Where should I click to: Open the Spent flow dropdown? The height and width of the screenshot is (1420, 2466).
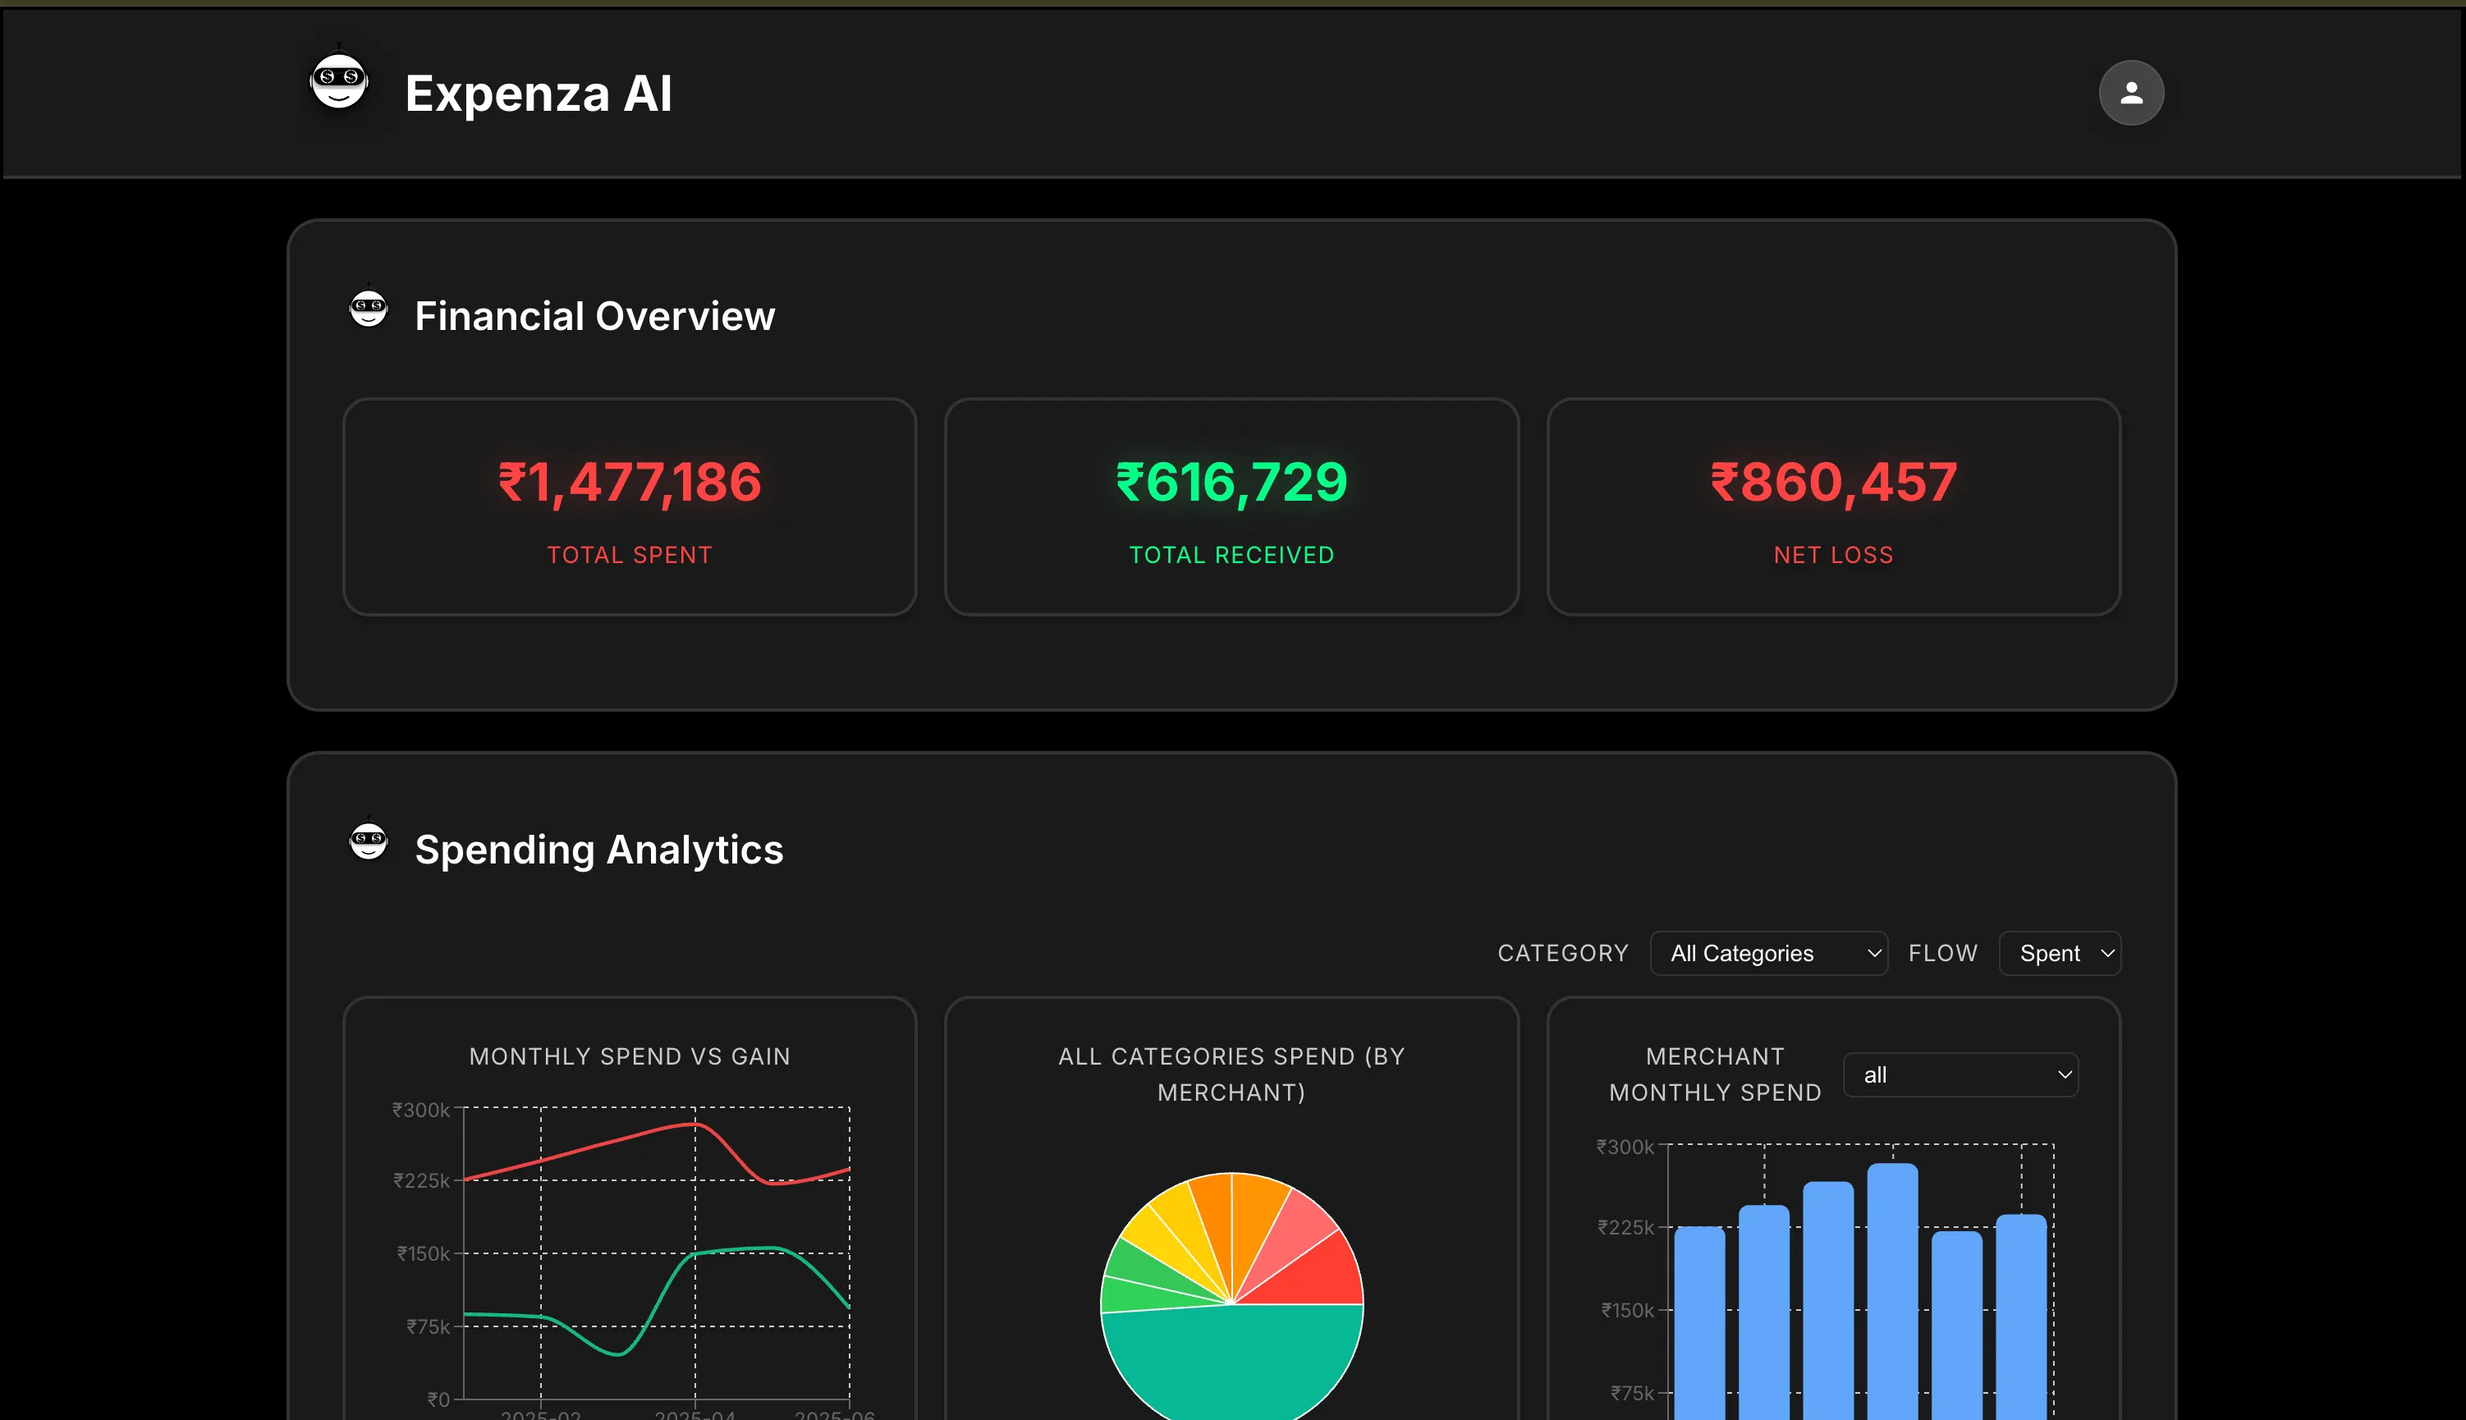pyautogui.click(x=2060, y=953)
